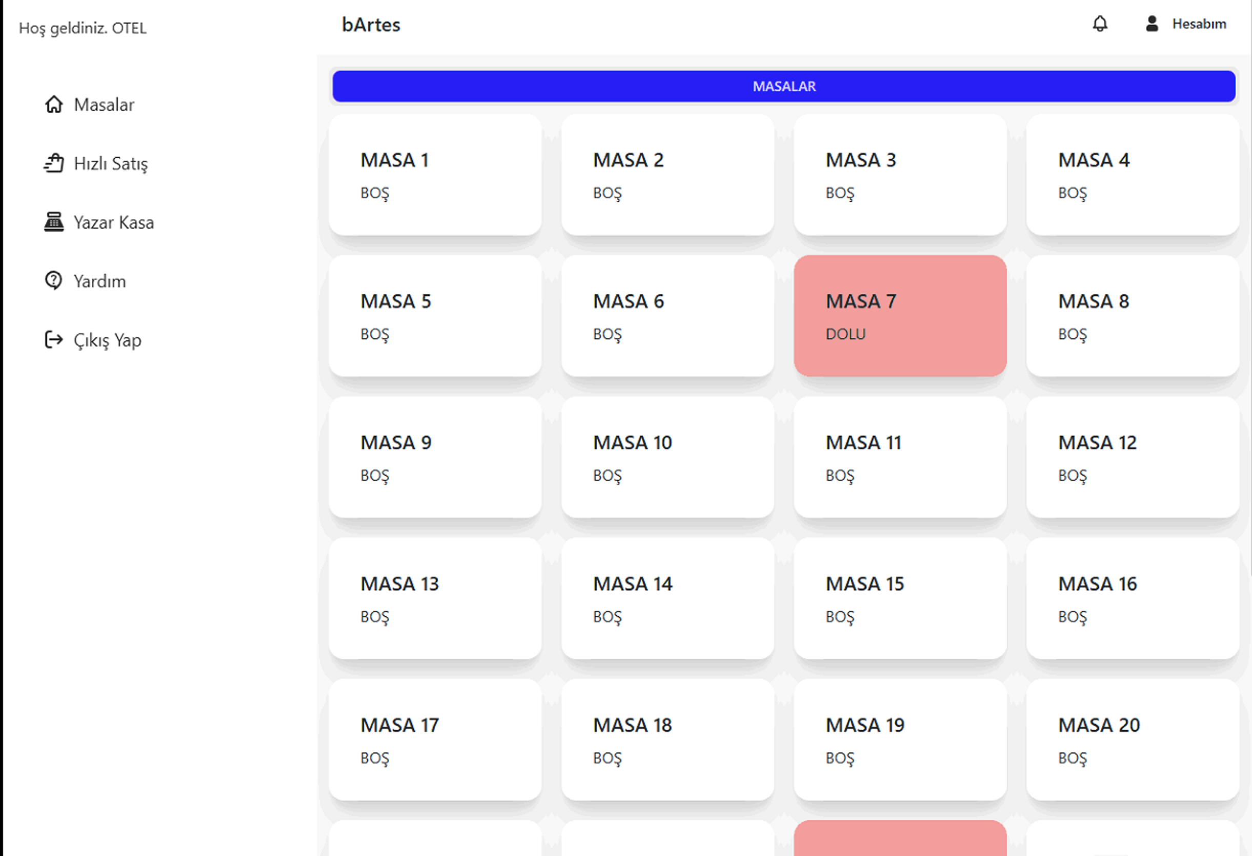Open the Hesabım account link
The image size is (1252, 856).
[1199, 24]
